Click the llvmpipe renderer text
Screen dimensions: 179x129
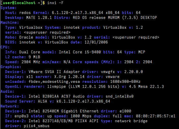57,87
